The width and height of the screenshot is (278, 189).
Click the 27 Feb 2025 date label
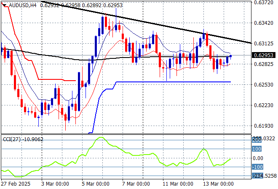[x=16, y=184]
